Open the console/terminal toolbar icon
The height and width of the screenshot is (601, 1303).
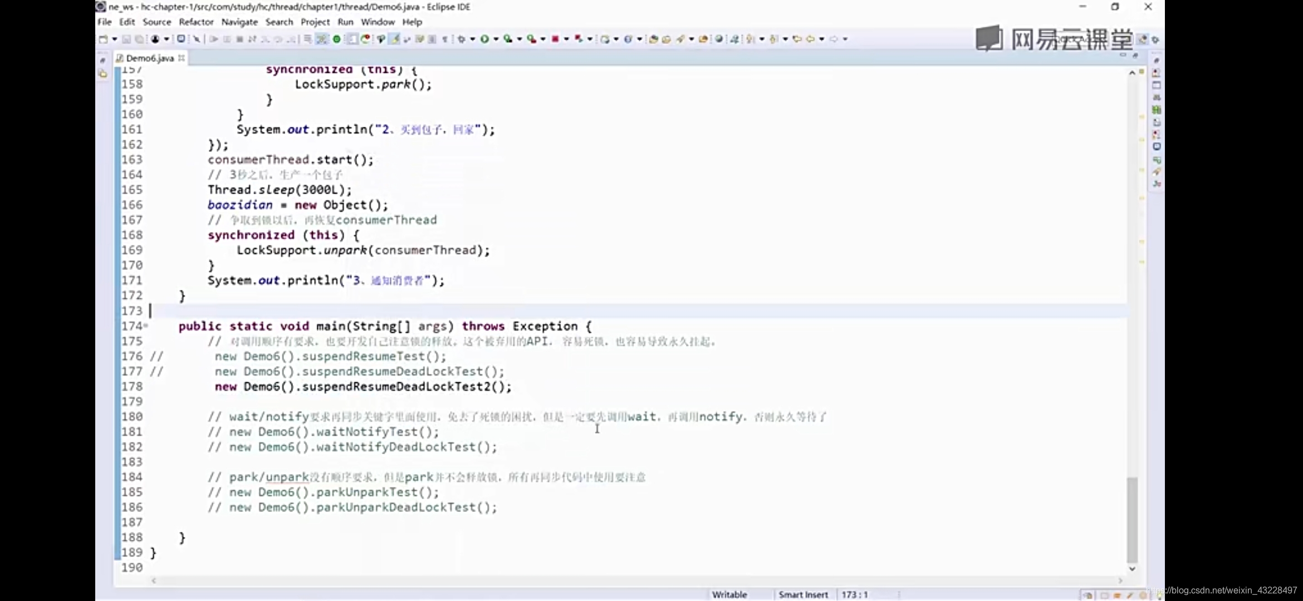click(181, 39)
